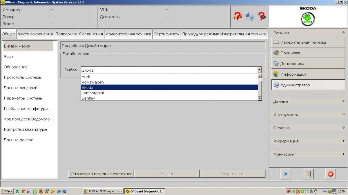Choose Volkswagen from the brand list
Image resolution: width=348 pixels, height=195 pixels.
pos(169,82)
